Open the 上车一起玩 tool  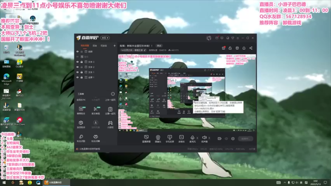pos(110,100)
